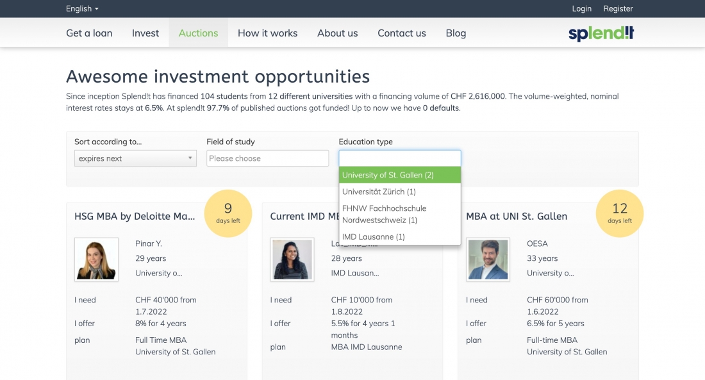Click the Field of study input
705x380 pixels.
[x=267, y=158]
